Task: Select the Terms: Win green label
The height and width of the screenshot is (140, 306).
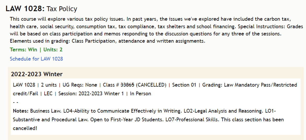Action: point(23,50)
